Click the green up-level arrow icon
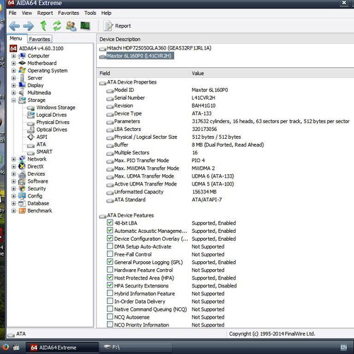The image size is (354, 354). pos(43,25)
